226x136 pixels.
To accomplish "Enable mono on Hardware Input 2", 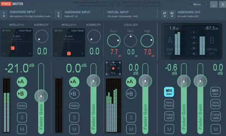I will point(74,106).
